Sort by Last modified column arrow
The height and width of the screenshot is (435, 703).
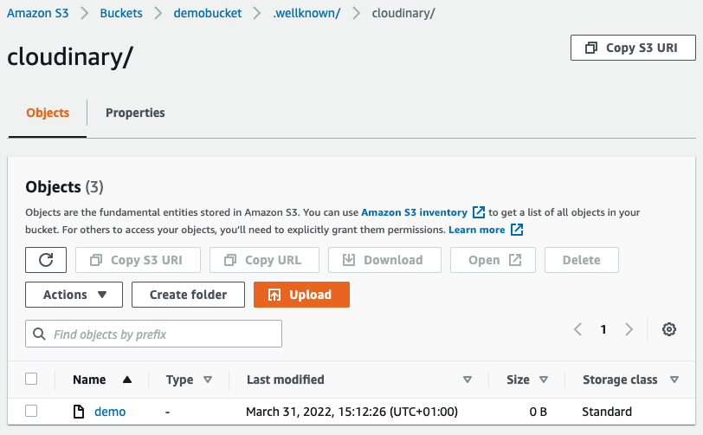(468, 380)
